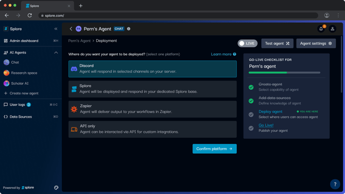This screenshot has height=194, width=345.
Task: Click the PA agent avatar
Action: 79,29
